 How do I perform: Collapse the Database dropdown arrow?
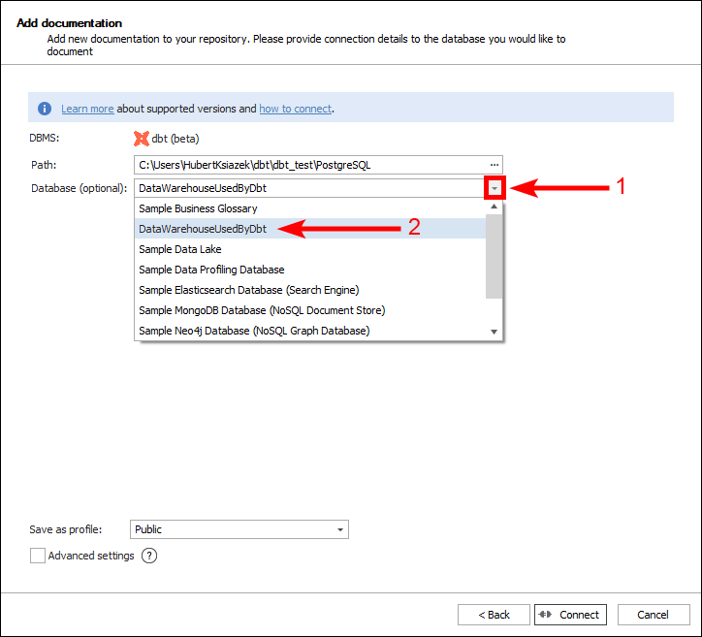[495, 188]
